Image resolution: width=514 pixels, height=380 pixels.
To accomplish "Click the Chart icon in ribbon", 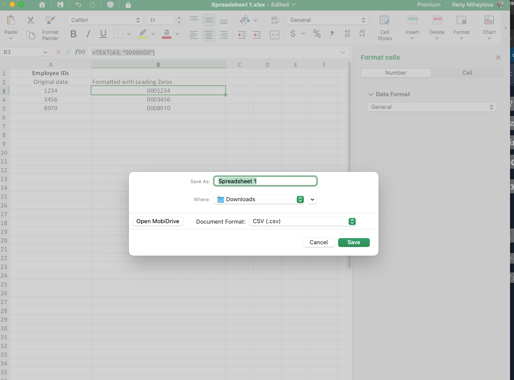I will pos(489,21).
